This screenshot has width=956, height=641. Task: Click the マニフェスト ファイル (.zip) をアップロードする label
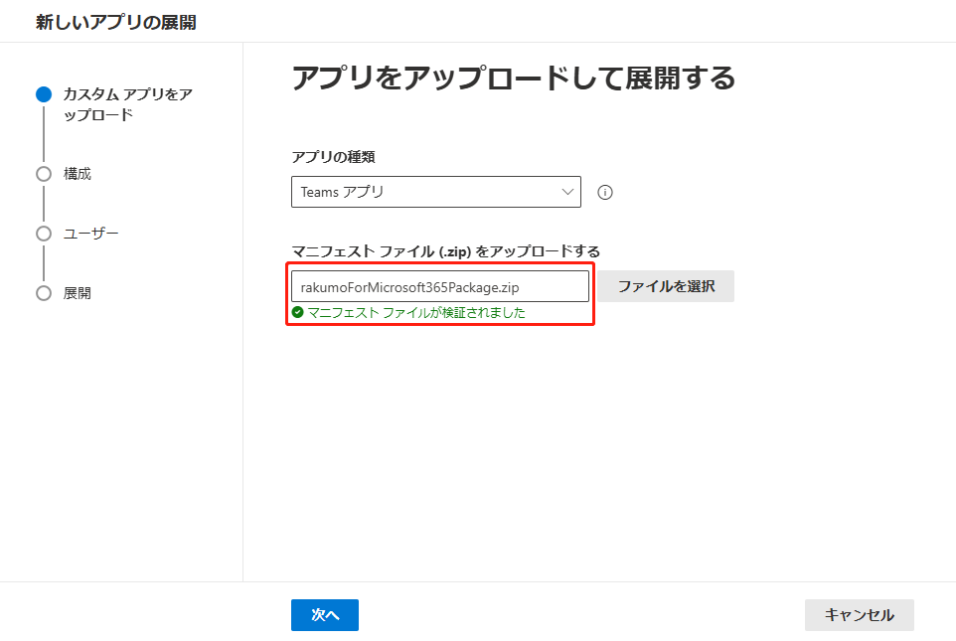coord(445,251)
